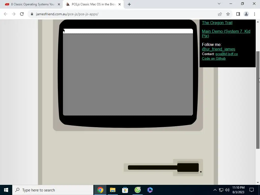The height and width of the screenshot is (195, 260).
Task: Open network status tray icon
Action: 221,190
